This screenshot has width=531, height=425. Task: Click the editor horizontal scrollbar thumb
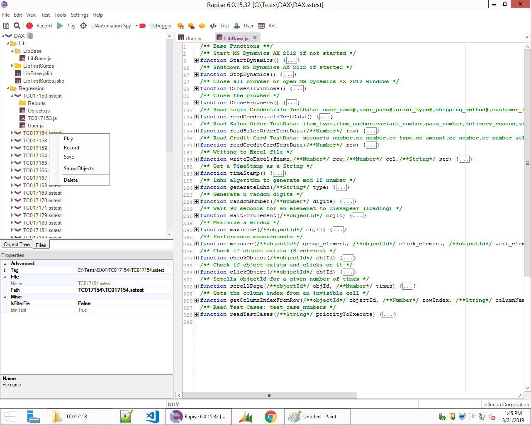click(x=269, y=395)
